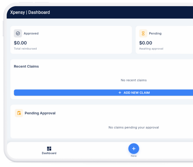Click the New label under plus button
The width and height of the screenshot is (193, 167).
point(134,156)
